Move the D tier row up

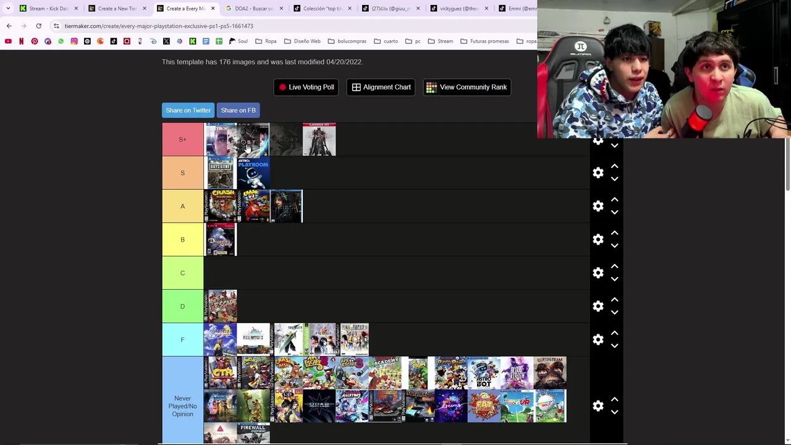[x=614, y=300]
